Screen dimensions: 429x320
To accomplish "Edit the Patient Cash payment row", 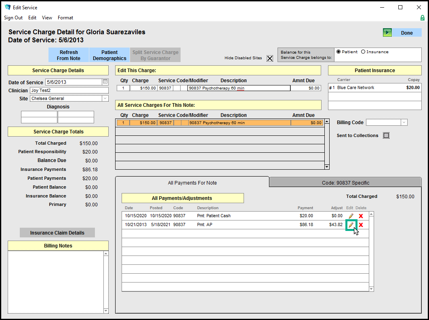I will pyautogui.click(x=351, y=216).
